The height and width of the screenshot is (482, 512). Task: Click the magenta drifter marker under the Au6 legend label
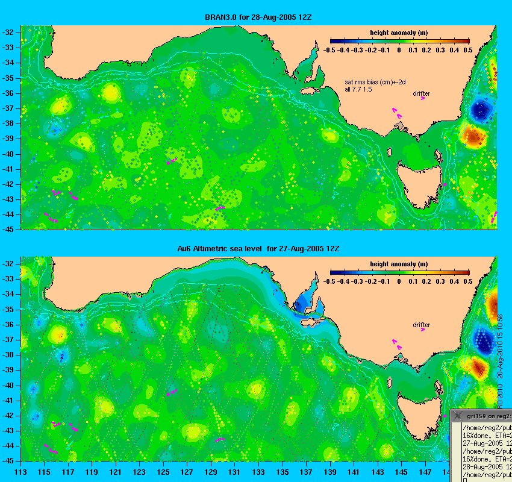coord(423,330)
